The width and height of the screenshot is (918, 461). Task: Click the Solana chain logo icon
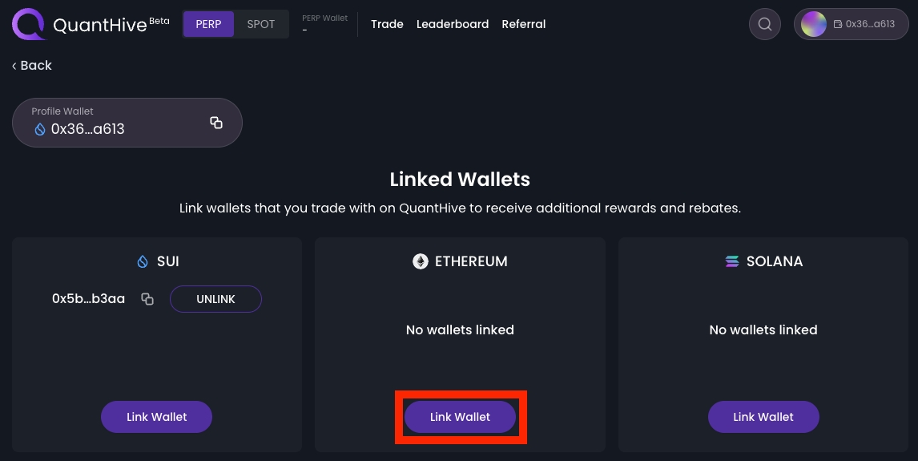coord(731,261)
